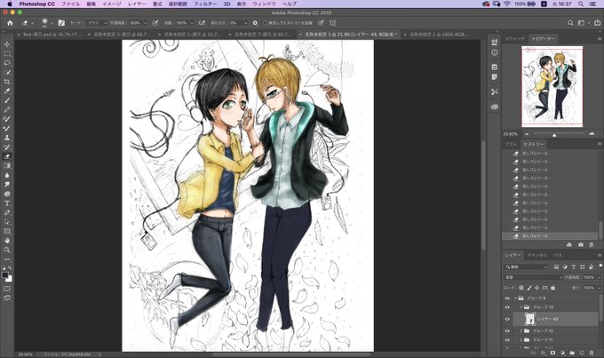
Task: Select the Lasso tool
Action: [7, 63]
